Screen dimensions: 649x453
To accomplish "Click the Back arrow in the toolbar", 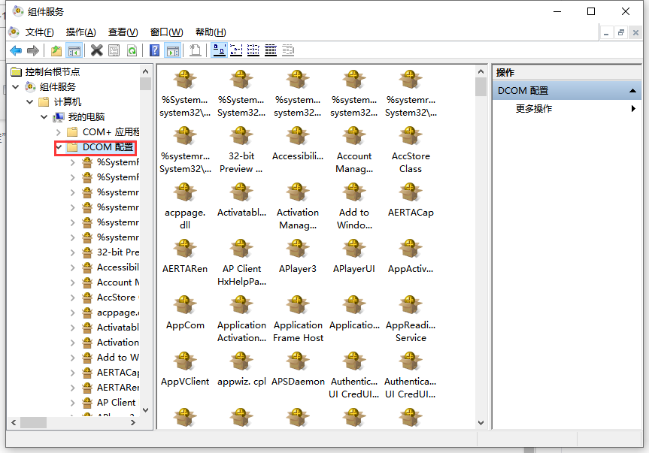I will [x=16, y=50].
